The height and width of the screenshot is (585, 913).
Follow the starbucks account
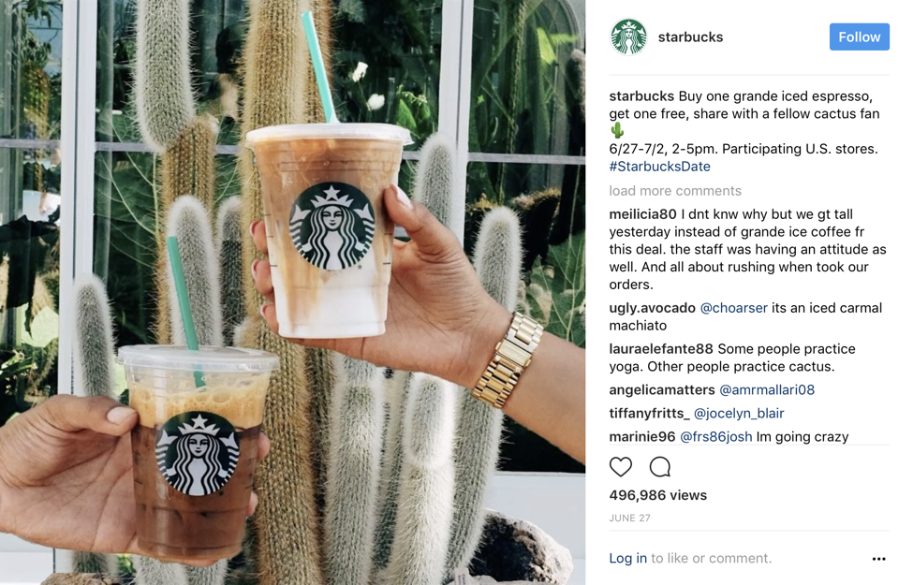pos(859,37)
